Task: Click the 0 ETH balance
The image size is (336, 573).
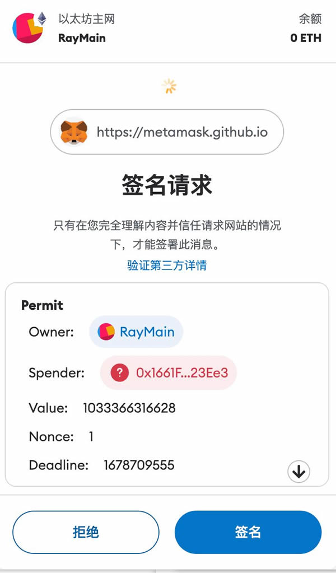Action: pyautogui.click(x=306, y=38)
